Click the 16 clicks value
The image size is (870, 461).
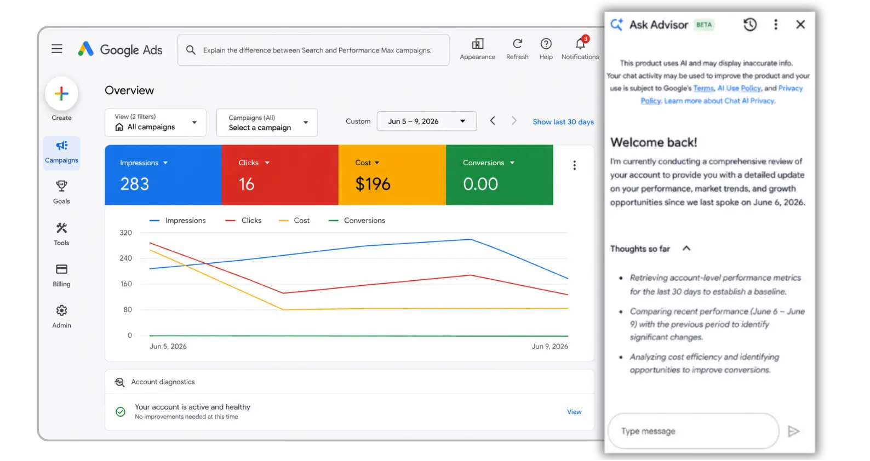pyautogui.click(x=247, y=184)
